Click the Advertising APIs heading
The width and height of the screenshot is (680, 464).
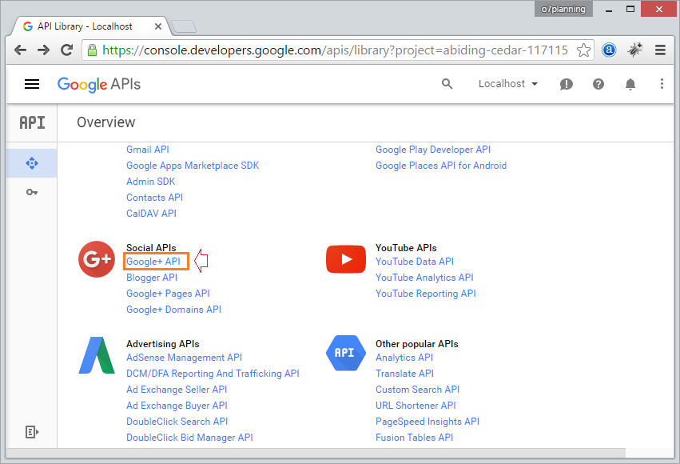tap(163, 344)
